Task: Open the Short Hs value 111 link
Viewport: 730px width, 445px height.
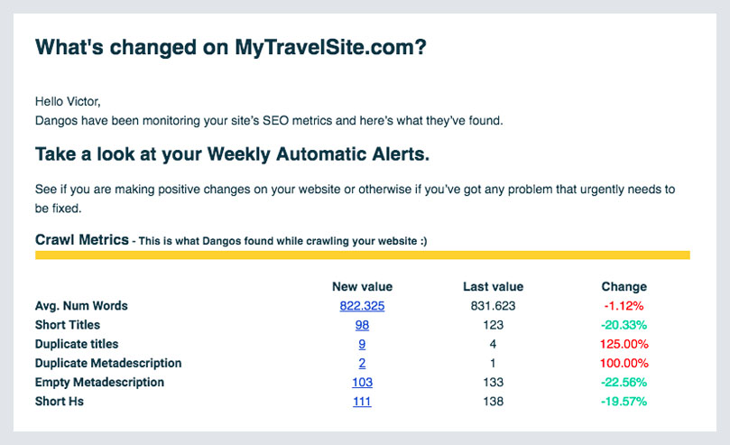Action: (x=362, y=402)
